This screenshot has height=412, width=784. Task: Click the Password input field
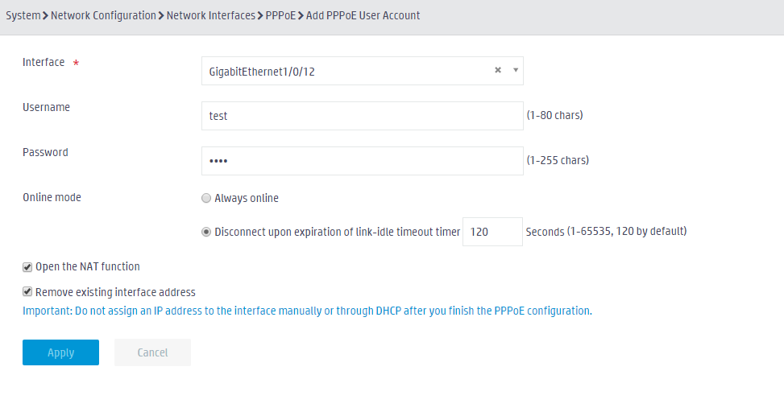coord(362,161)
